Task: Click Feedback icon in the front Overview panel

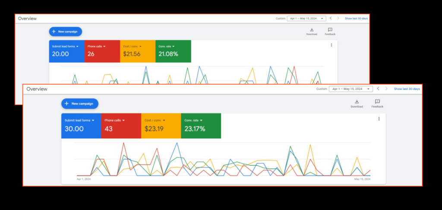Action: click(x=377, y=102)
